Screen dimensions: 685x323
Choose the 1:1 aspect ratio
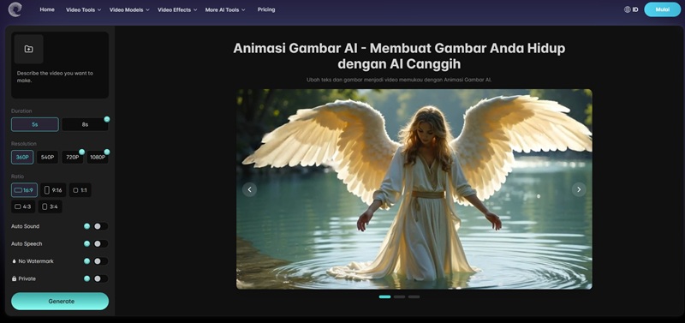80,190
